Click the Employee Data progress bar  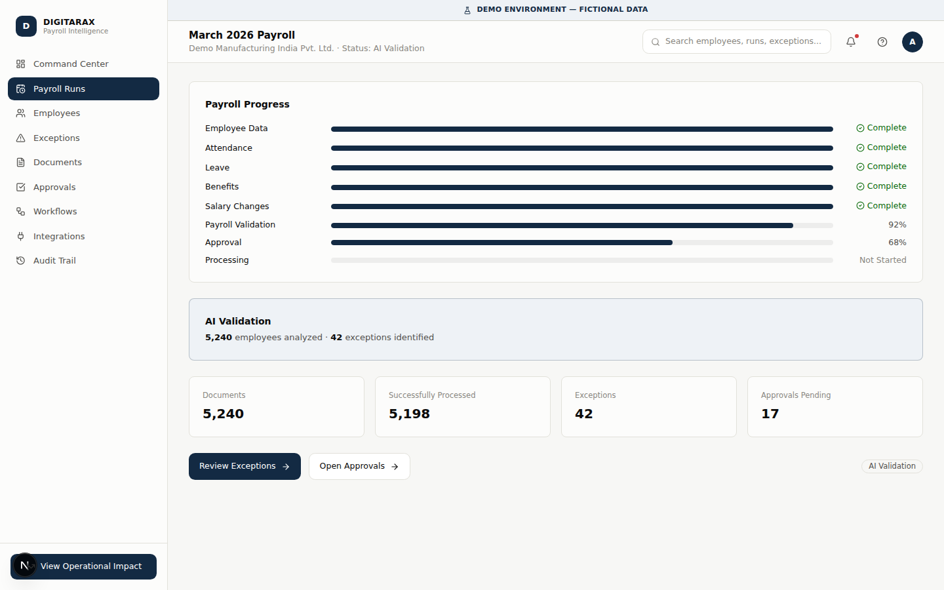pyautogui.click(x=581, y=129)
